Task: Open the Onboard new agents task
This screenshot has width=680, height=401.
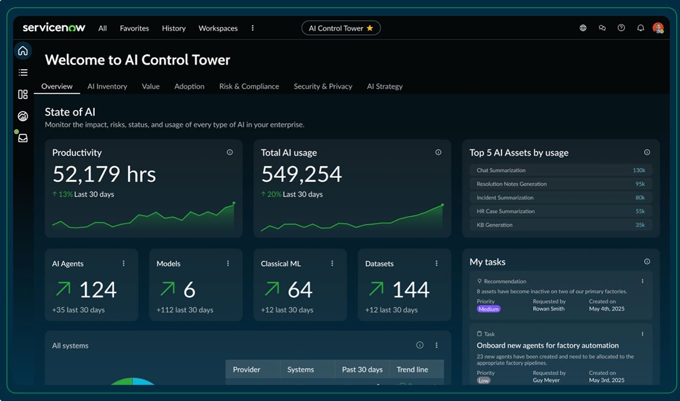Action: pos(547,345)
